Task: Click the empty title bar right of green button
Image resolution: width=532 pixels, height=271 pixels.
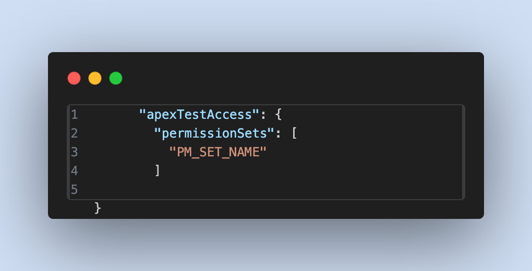Action: click(292, 78)
